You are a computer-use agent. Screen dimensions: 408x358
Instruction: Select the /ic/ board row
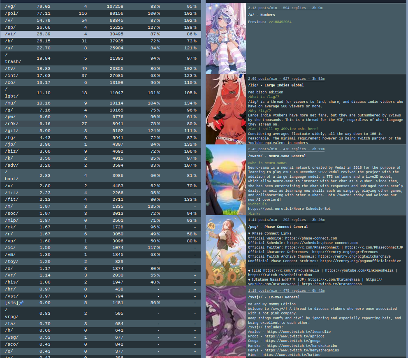coord(101,248)
